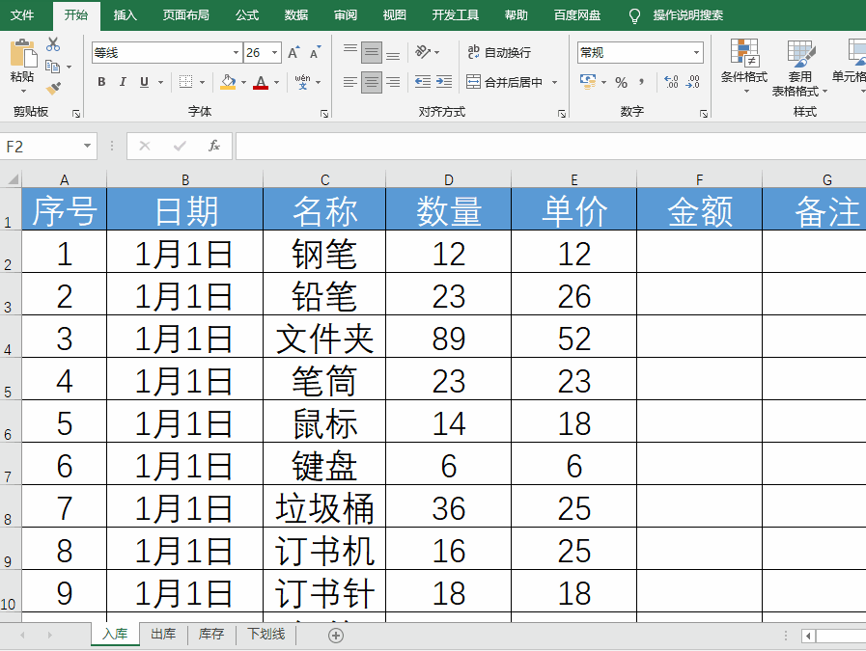Screen dimensions: 866x651
Task: Switch to the 页面布局 ribbon tab
Action: [x=185, y=14]
